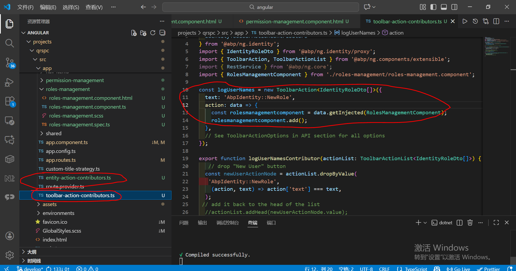Collapse all folders in explorer
Image resolution: width=516 pixels, height=271 pixels.
click(162, 33)
